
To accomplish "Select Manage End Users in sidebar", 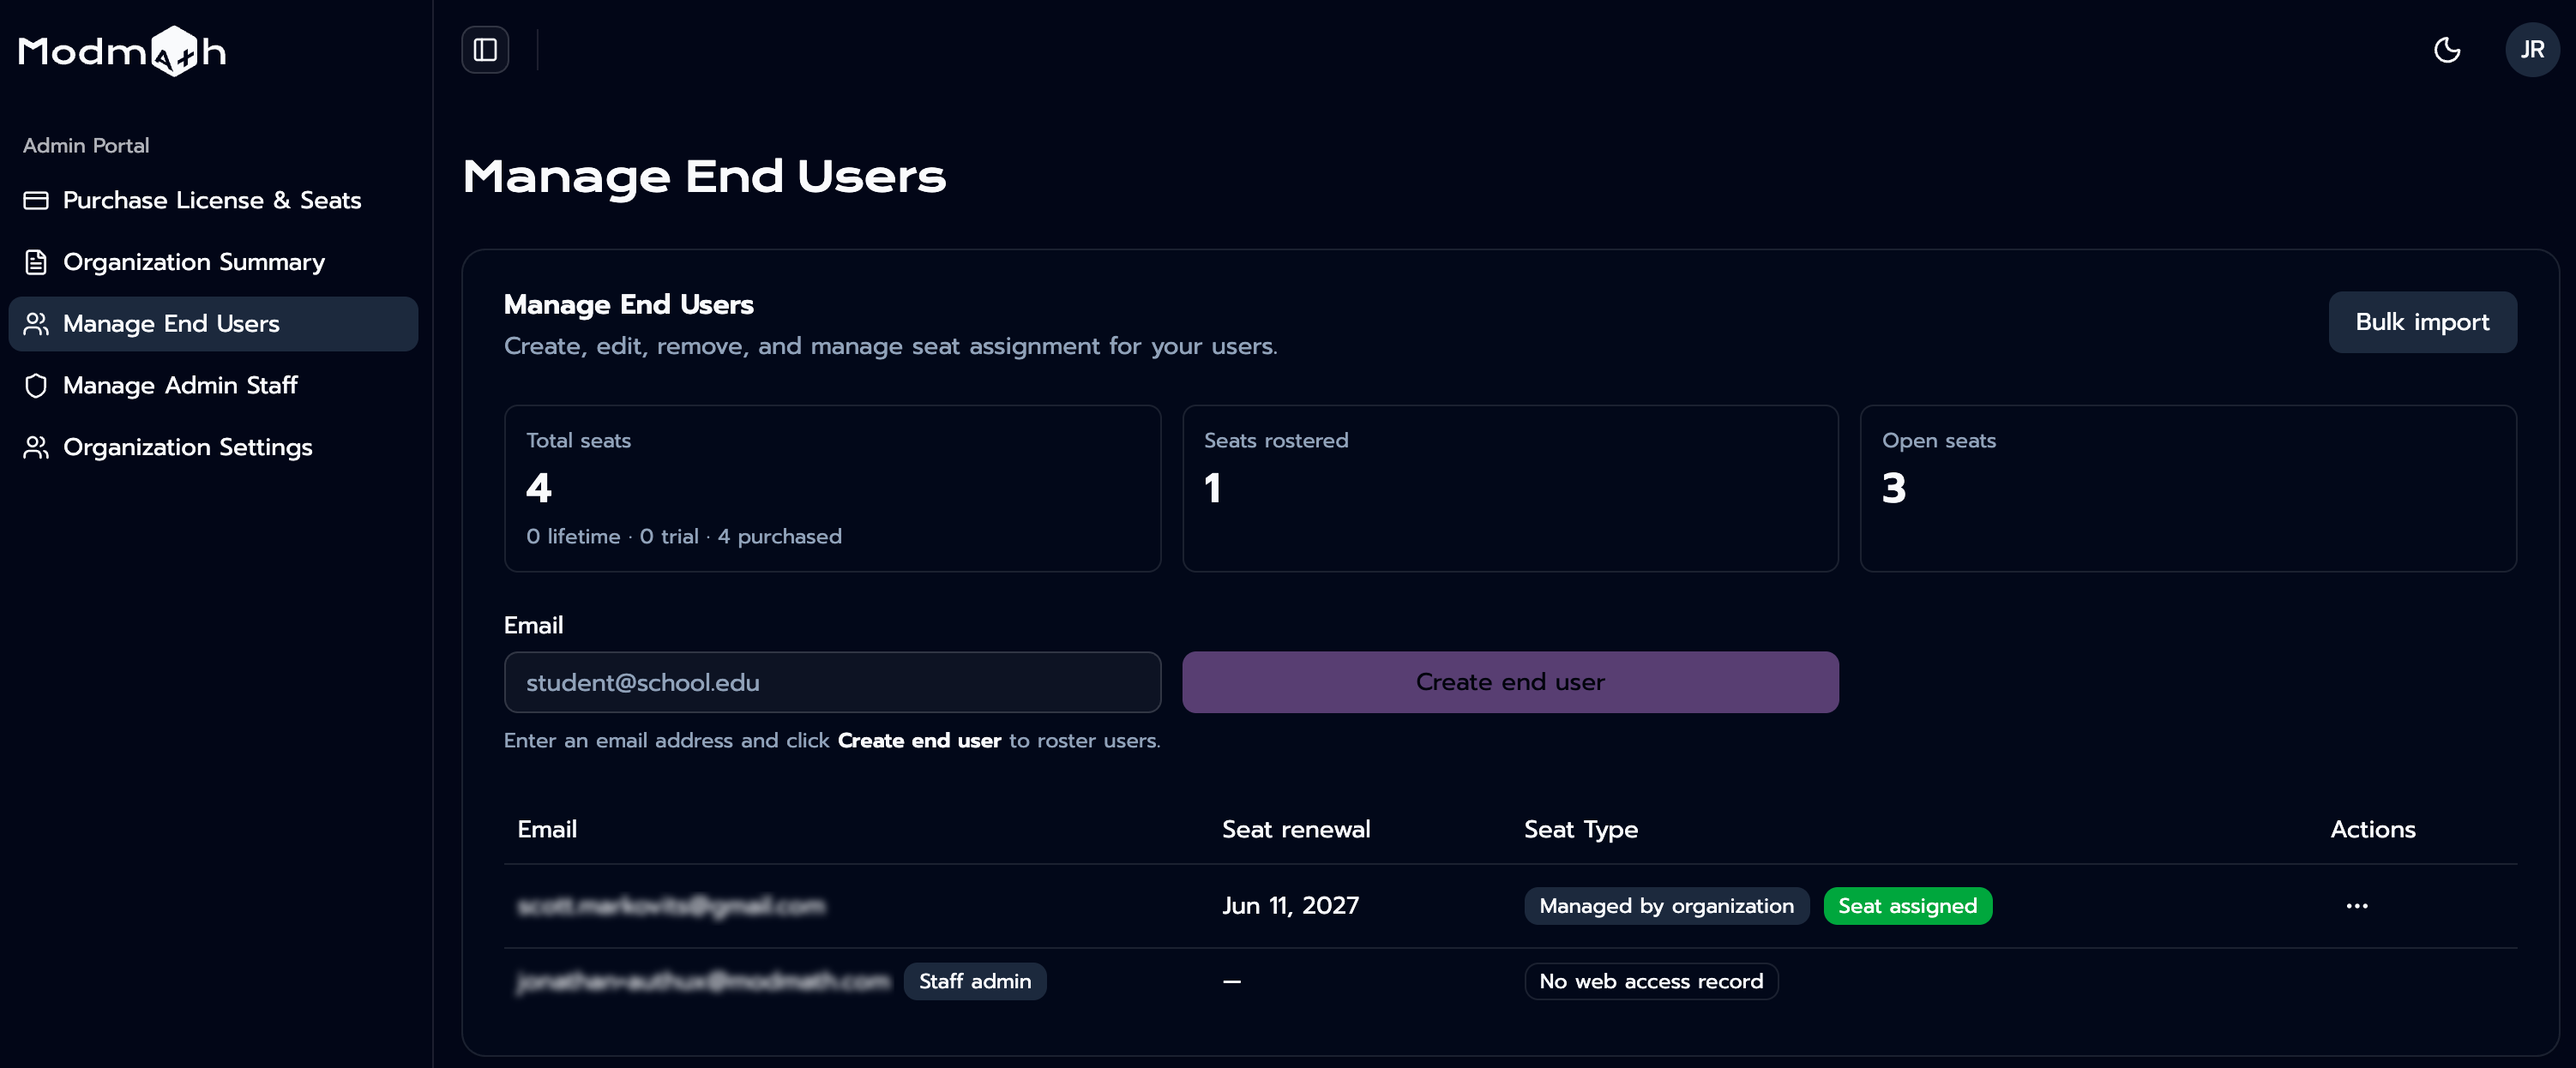I will (213, 324).
